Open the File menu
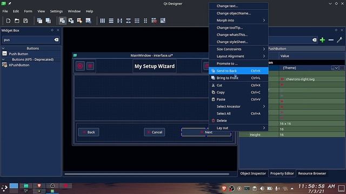The height and width of the screenshot is (194, 346). 5,11
